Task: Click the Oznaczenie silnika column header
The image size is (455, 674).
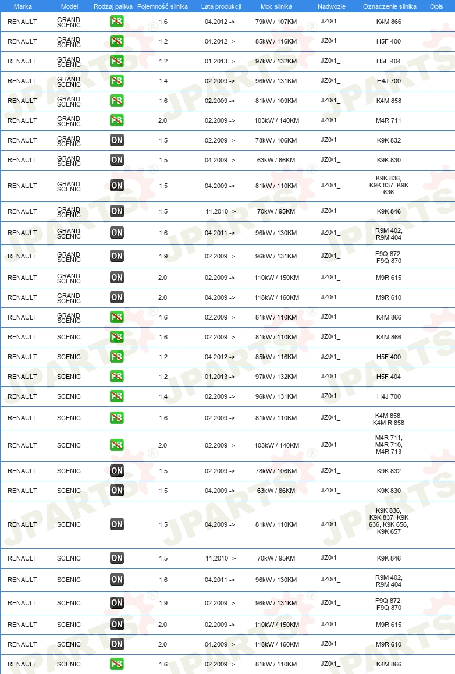Action: (389, 6)
